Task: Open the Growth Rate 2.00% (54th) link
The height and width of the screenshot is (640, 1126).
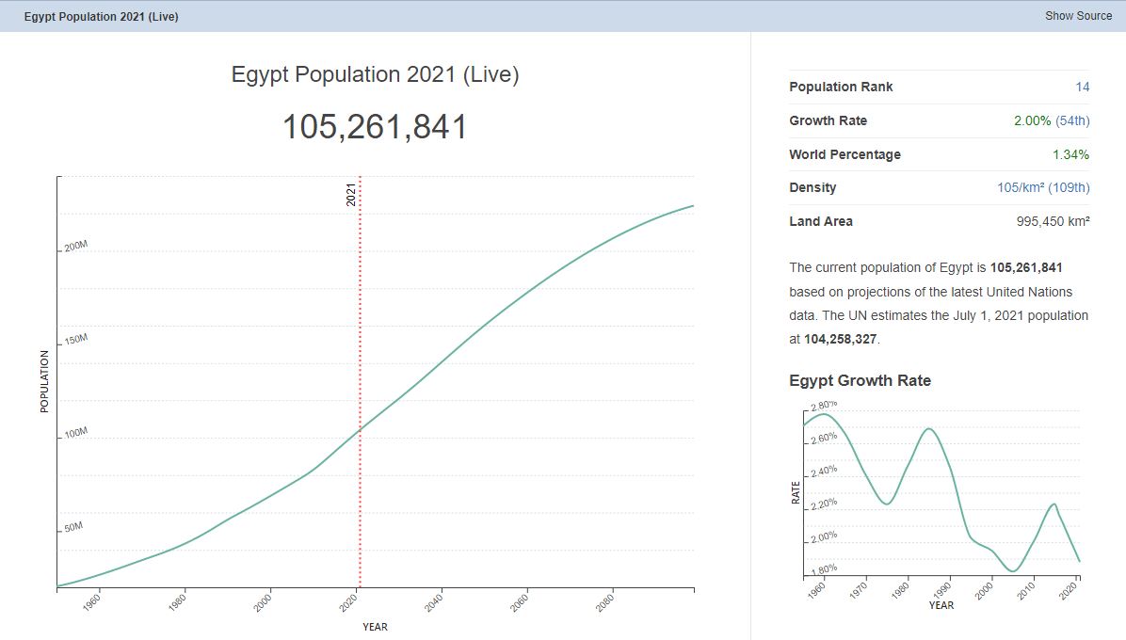Action: coord(1052,120)
